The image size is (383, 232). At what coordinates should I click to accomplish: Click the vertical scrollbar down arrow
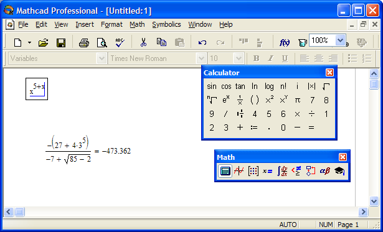tap(374, 201)
